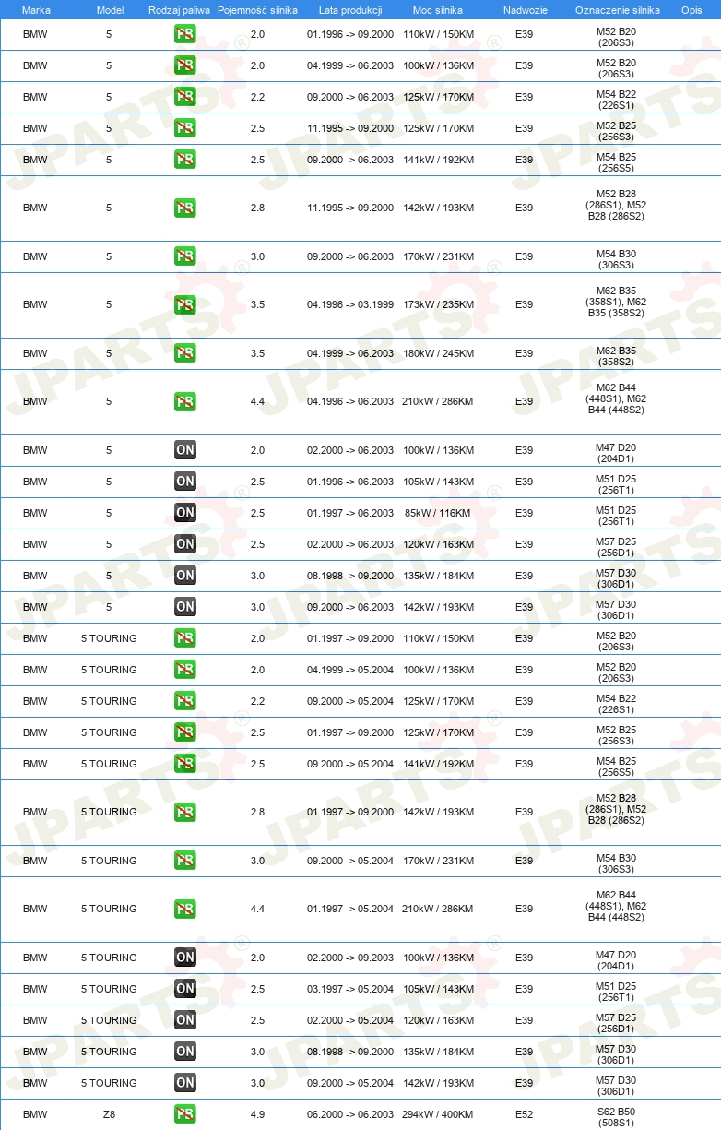Click the petrol icon in the BMW 5 4.4 row
721x1130 pixels.
pos(185,401)
